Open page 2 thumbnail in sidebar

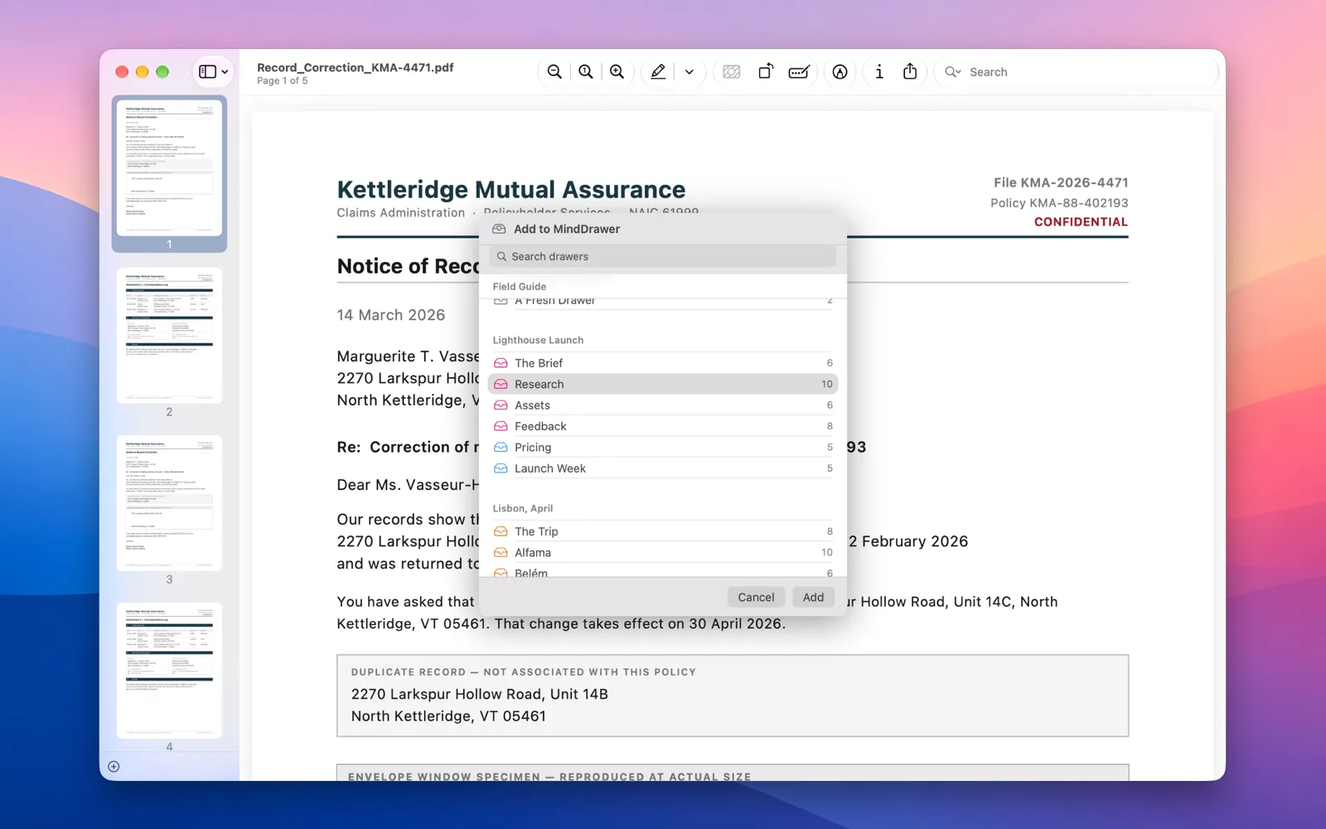(169, 336)
